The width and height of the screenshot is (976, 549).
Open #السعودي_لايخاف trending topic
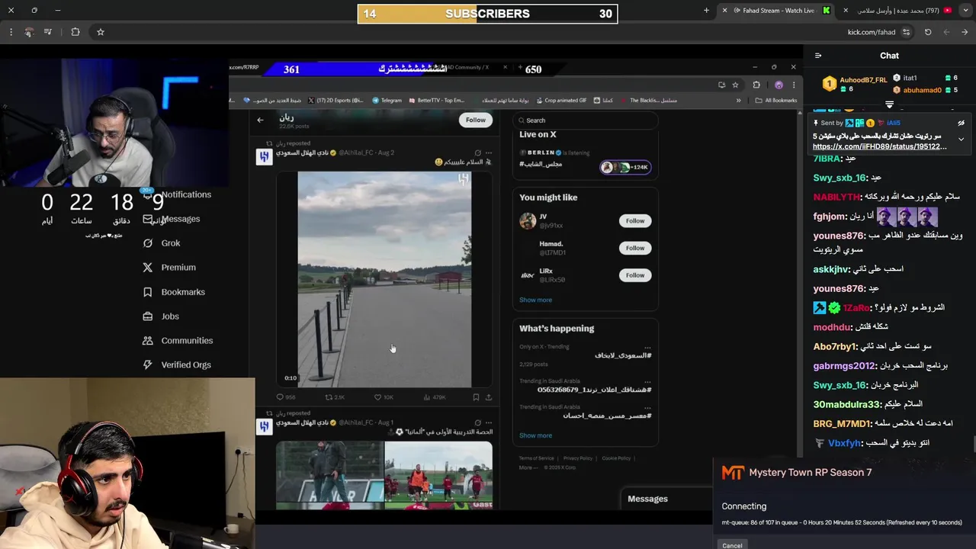[x=623, y=355]
